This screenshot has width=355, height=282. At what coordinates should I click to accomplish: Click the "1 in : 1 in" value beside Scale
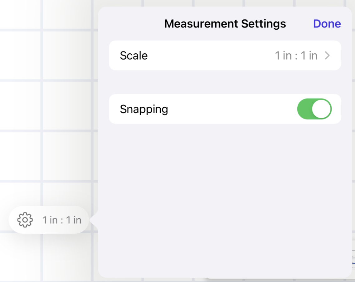(x=296, y=56)
